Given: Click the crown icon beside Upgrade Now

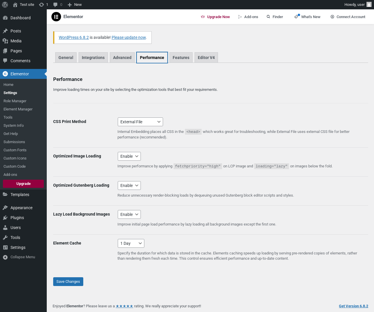Looking at the screenshot, I should coord(203,17).
